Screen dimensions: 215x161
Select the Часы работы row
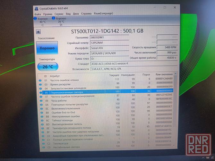106,100
